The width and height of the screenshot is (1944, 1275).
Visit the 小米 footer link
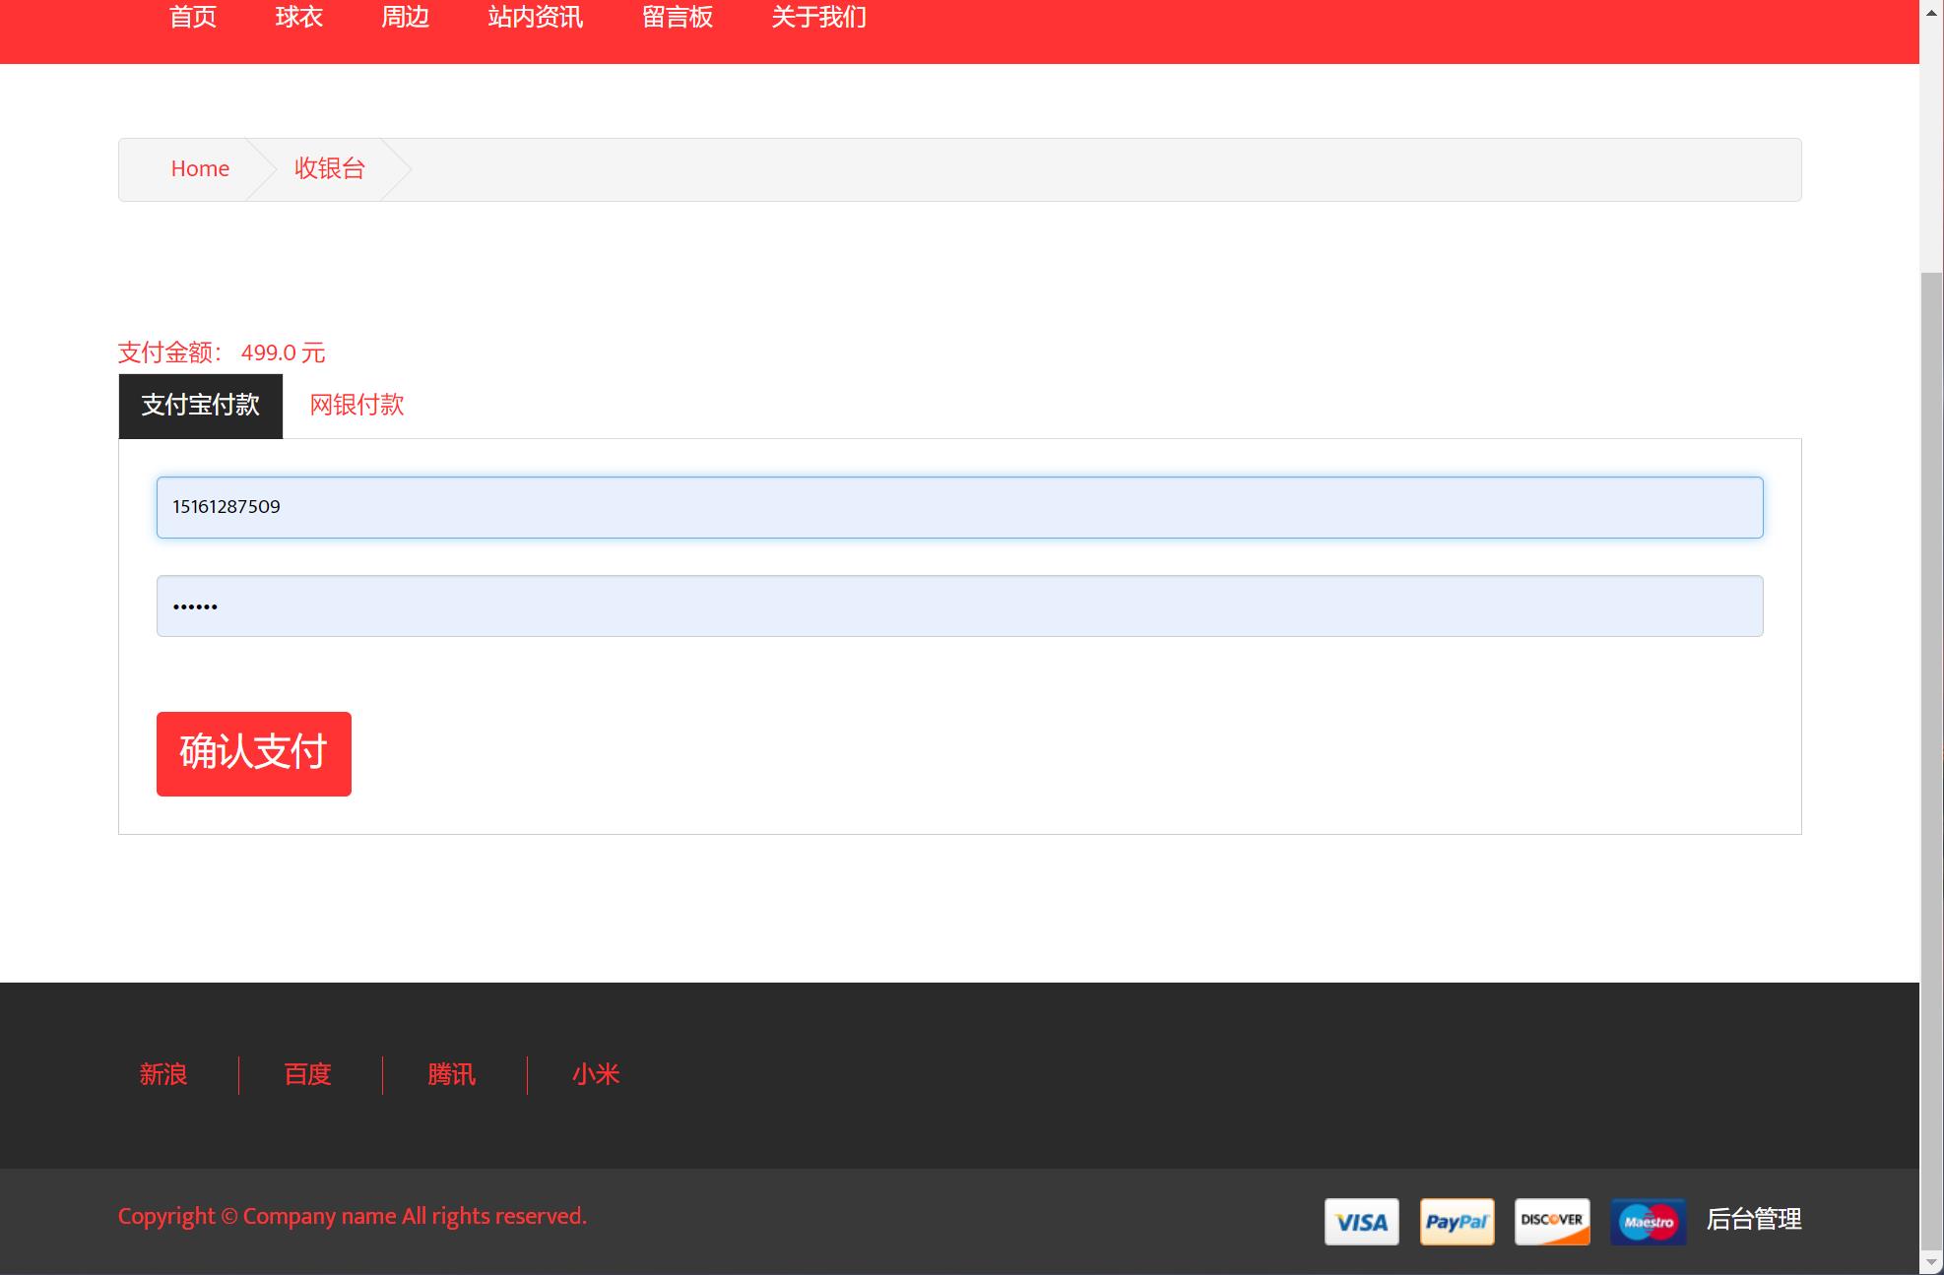(596, 1074)
